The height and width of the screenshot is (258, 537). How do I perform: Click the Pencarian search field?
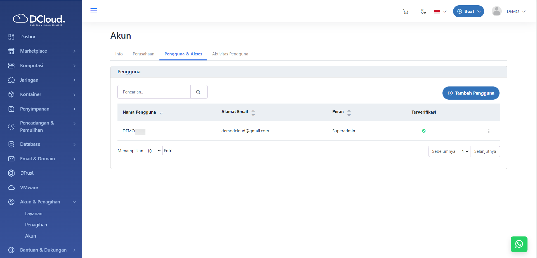point(154,92)
